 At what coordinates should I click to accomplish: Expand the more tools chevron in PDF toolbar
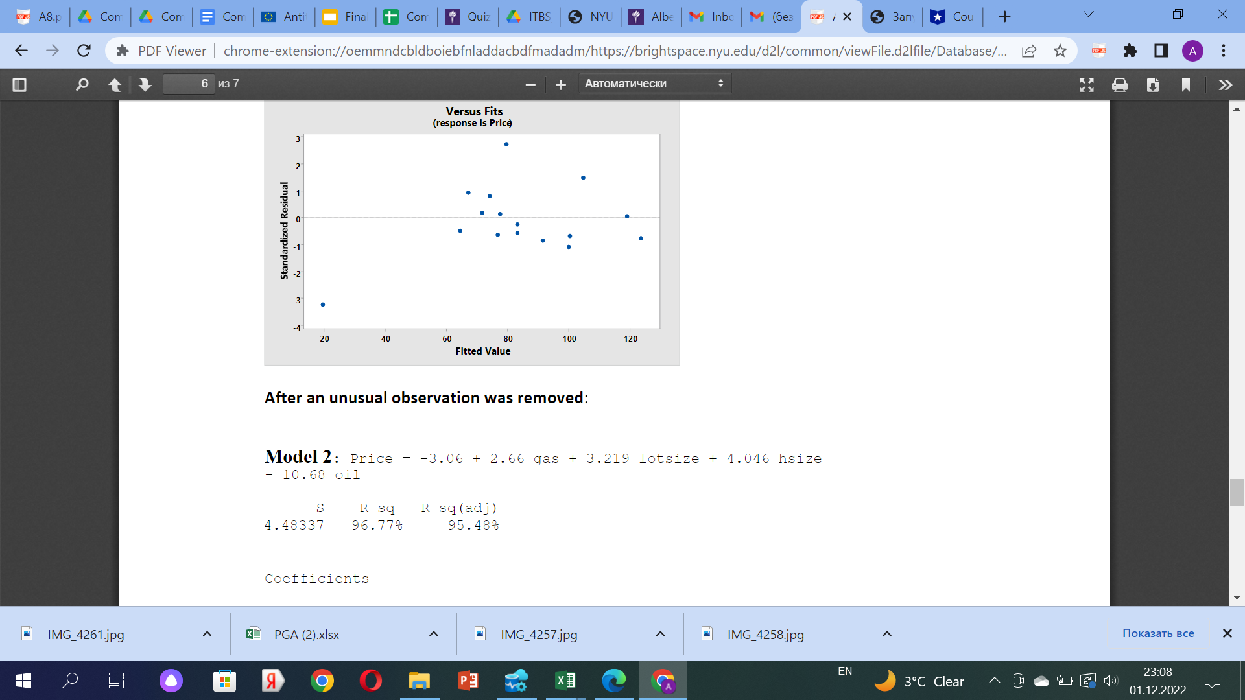point(1225,85)
